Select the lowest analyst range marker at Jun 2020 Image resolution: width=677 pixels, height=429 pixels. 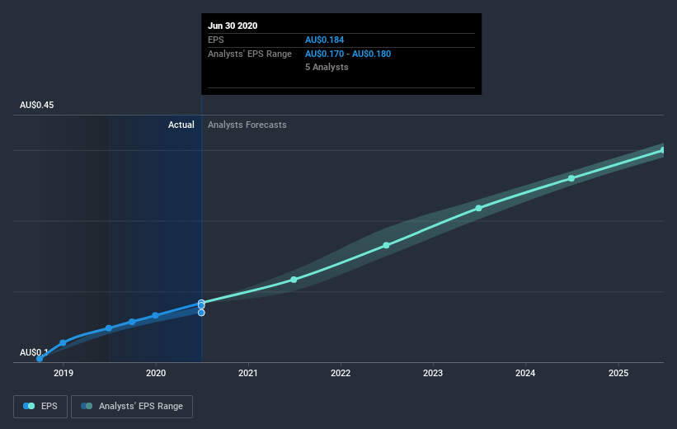coord(201,313)
